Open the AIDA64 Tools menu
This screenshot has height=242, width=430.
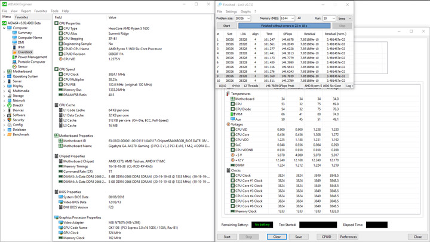[54, 11]
